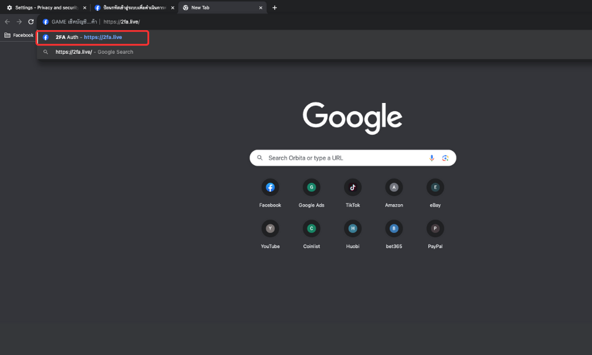
Task: Click the magnifier icon in Google search box
Action: [x=260, y=158]
